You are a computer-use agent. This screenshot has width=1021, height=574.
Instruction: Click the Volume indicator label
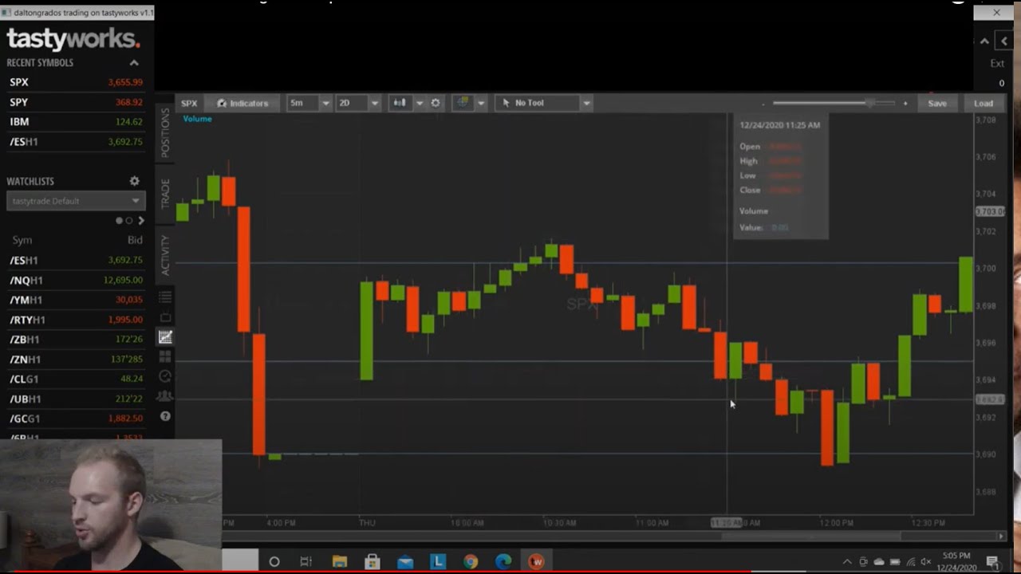(x=197, y=119)
